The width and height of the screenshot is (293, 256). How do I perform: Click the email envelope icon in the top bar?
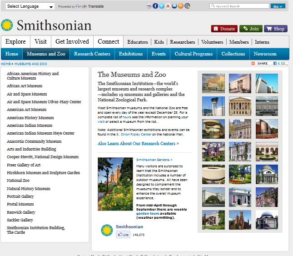pyautogui.click(x=174, y=6)
